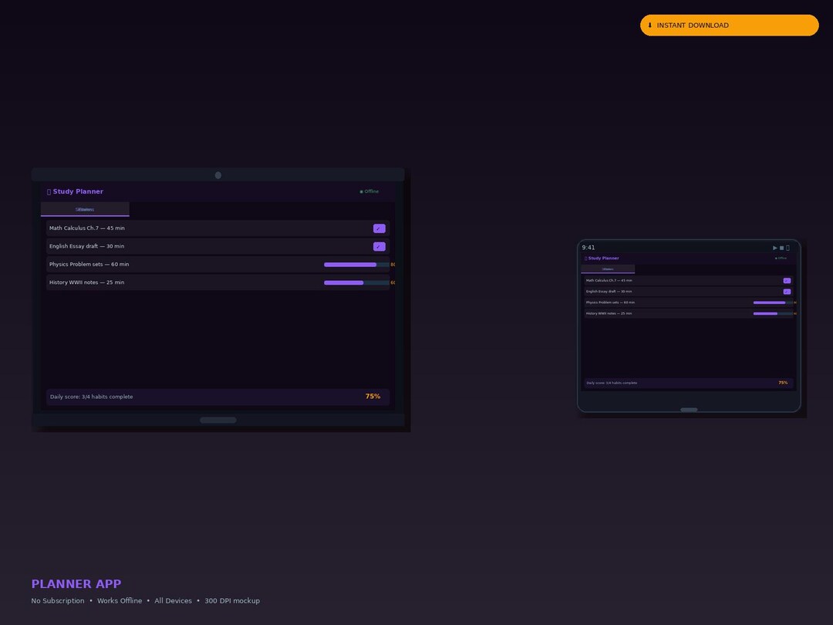Toggle Math Calculus Ch.7 checkbox on the tablet
The image size is (833, 625).
(x=787, y=281)
